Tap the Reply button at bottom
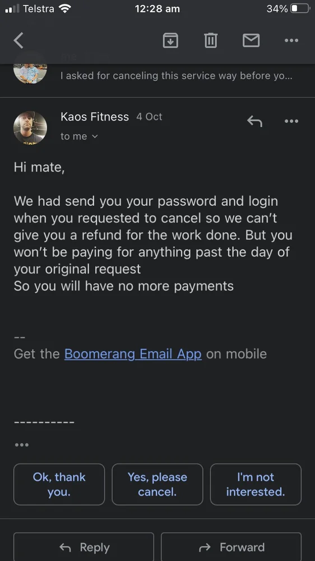 tap(84, 546)
